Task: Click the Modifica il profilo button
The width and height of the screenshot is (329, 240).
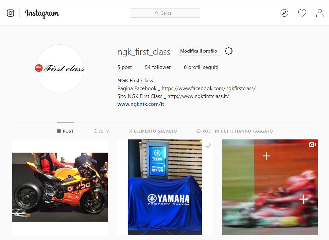Action: [199, 51]
